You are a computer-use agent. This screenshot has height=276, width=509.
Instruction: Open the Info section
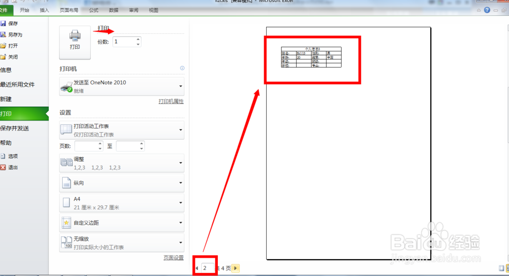click(6, 70)
